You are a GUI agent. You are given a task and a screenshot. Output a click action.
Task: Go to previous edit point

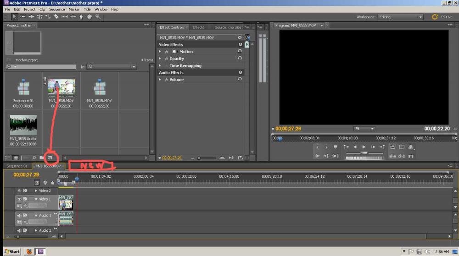tap(346, 147)
